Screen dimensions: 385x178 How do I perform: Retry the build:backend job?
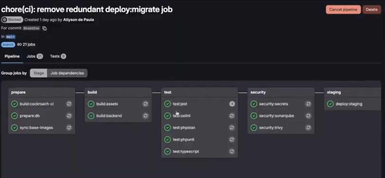(145, 116)
